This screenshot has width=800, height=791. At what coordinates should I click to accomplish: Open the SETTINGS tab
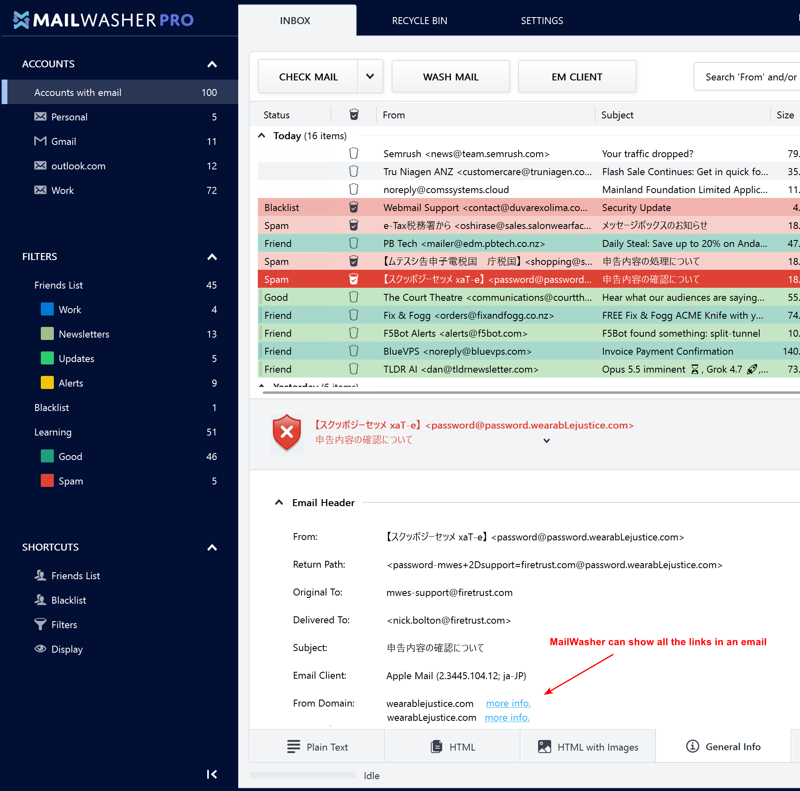point(542,20)
